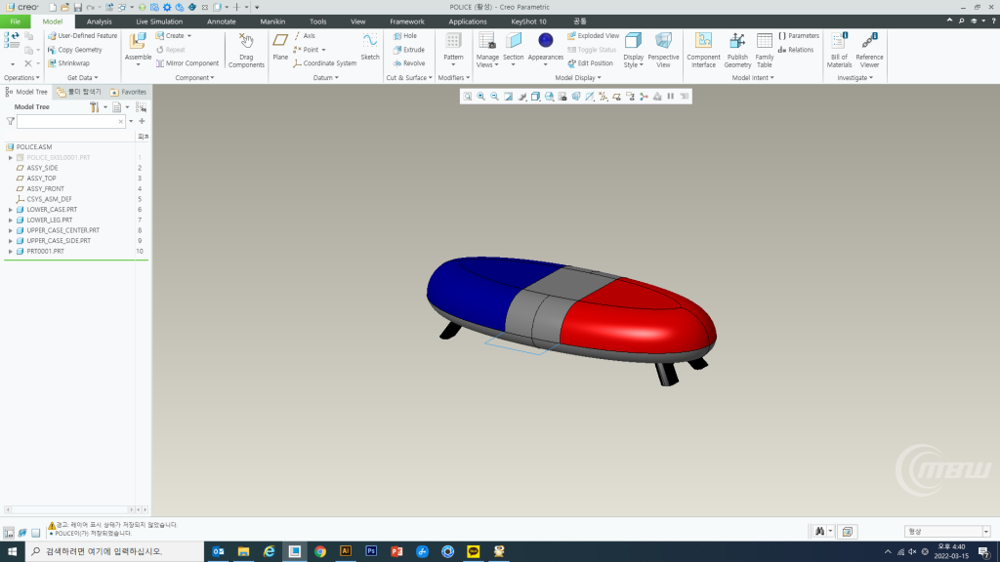
Task: Expand the Model Display group menu
Action: point(578,78)
